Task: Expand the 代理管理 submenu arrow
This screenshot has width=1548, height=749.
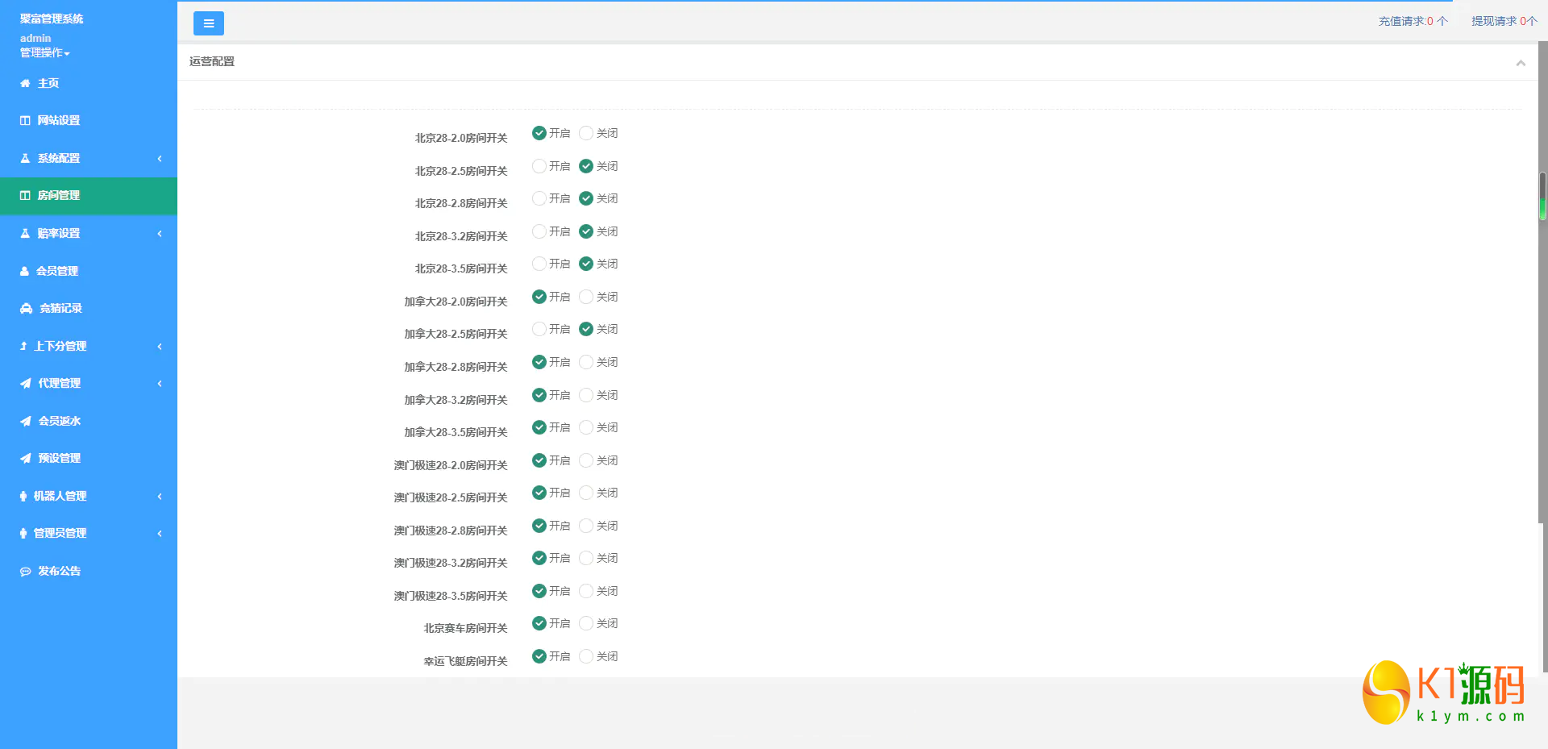Action: pyautogui.click(x=160, y=383)
